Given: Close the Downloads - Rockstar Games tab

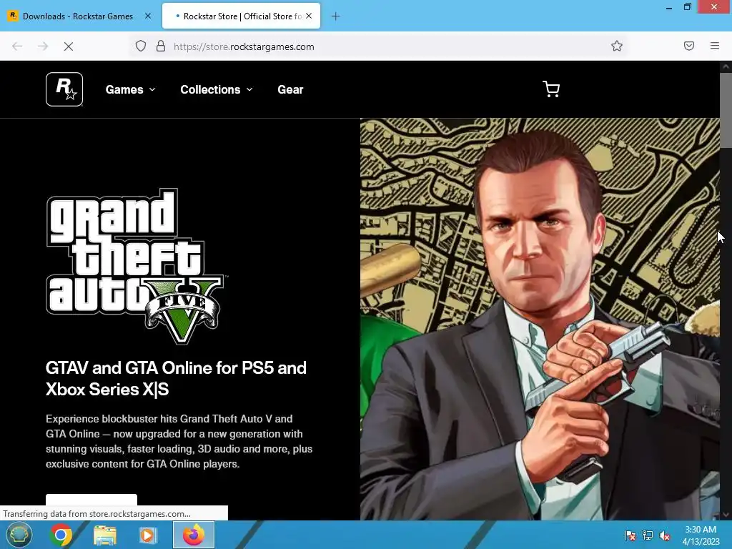Looking at the screenshot, I should [x=148, y=16].
